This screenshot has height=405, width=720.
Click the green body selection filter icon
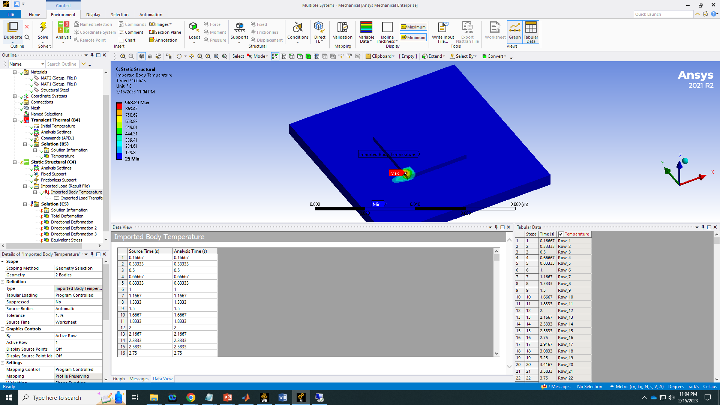coord(308,56)
